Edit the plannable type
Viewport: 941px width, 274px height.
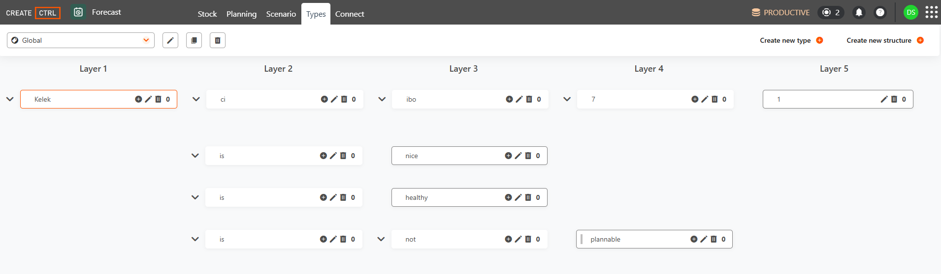704,239
